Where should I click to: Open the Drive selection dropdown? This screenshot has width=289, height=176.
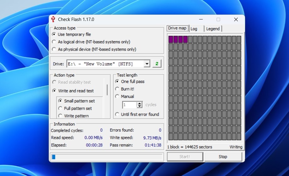pos(147,64)
